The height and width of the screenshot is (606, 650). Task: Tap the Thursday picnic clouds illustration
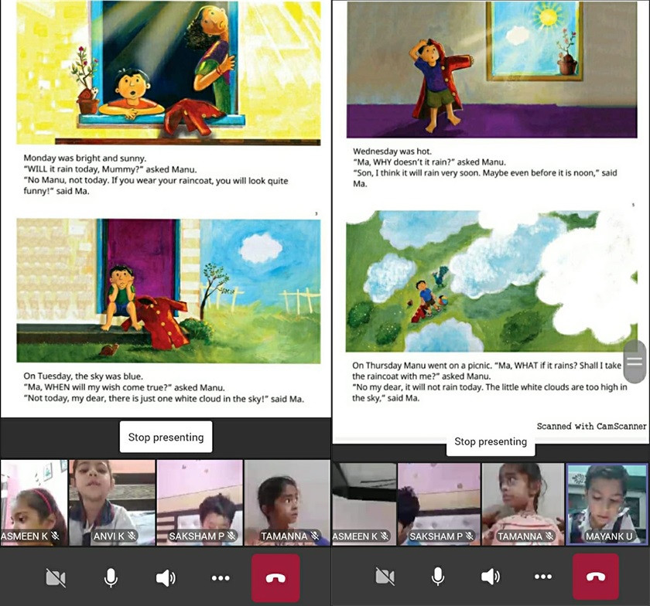[x=491, y=281]
